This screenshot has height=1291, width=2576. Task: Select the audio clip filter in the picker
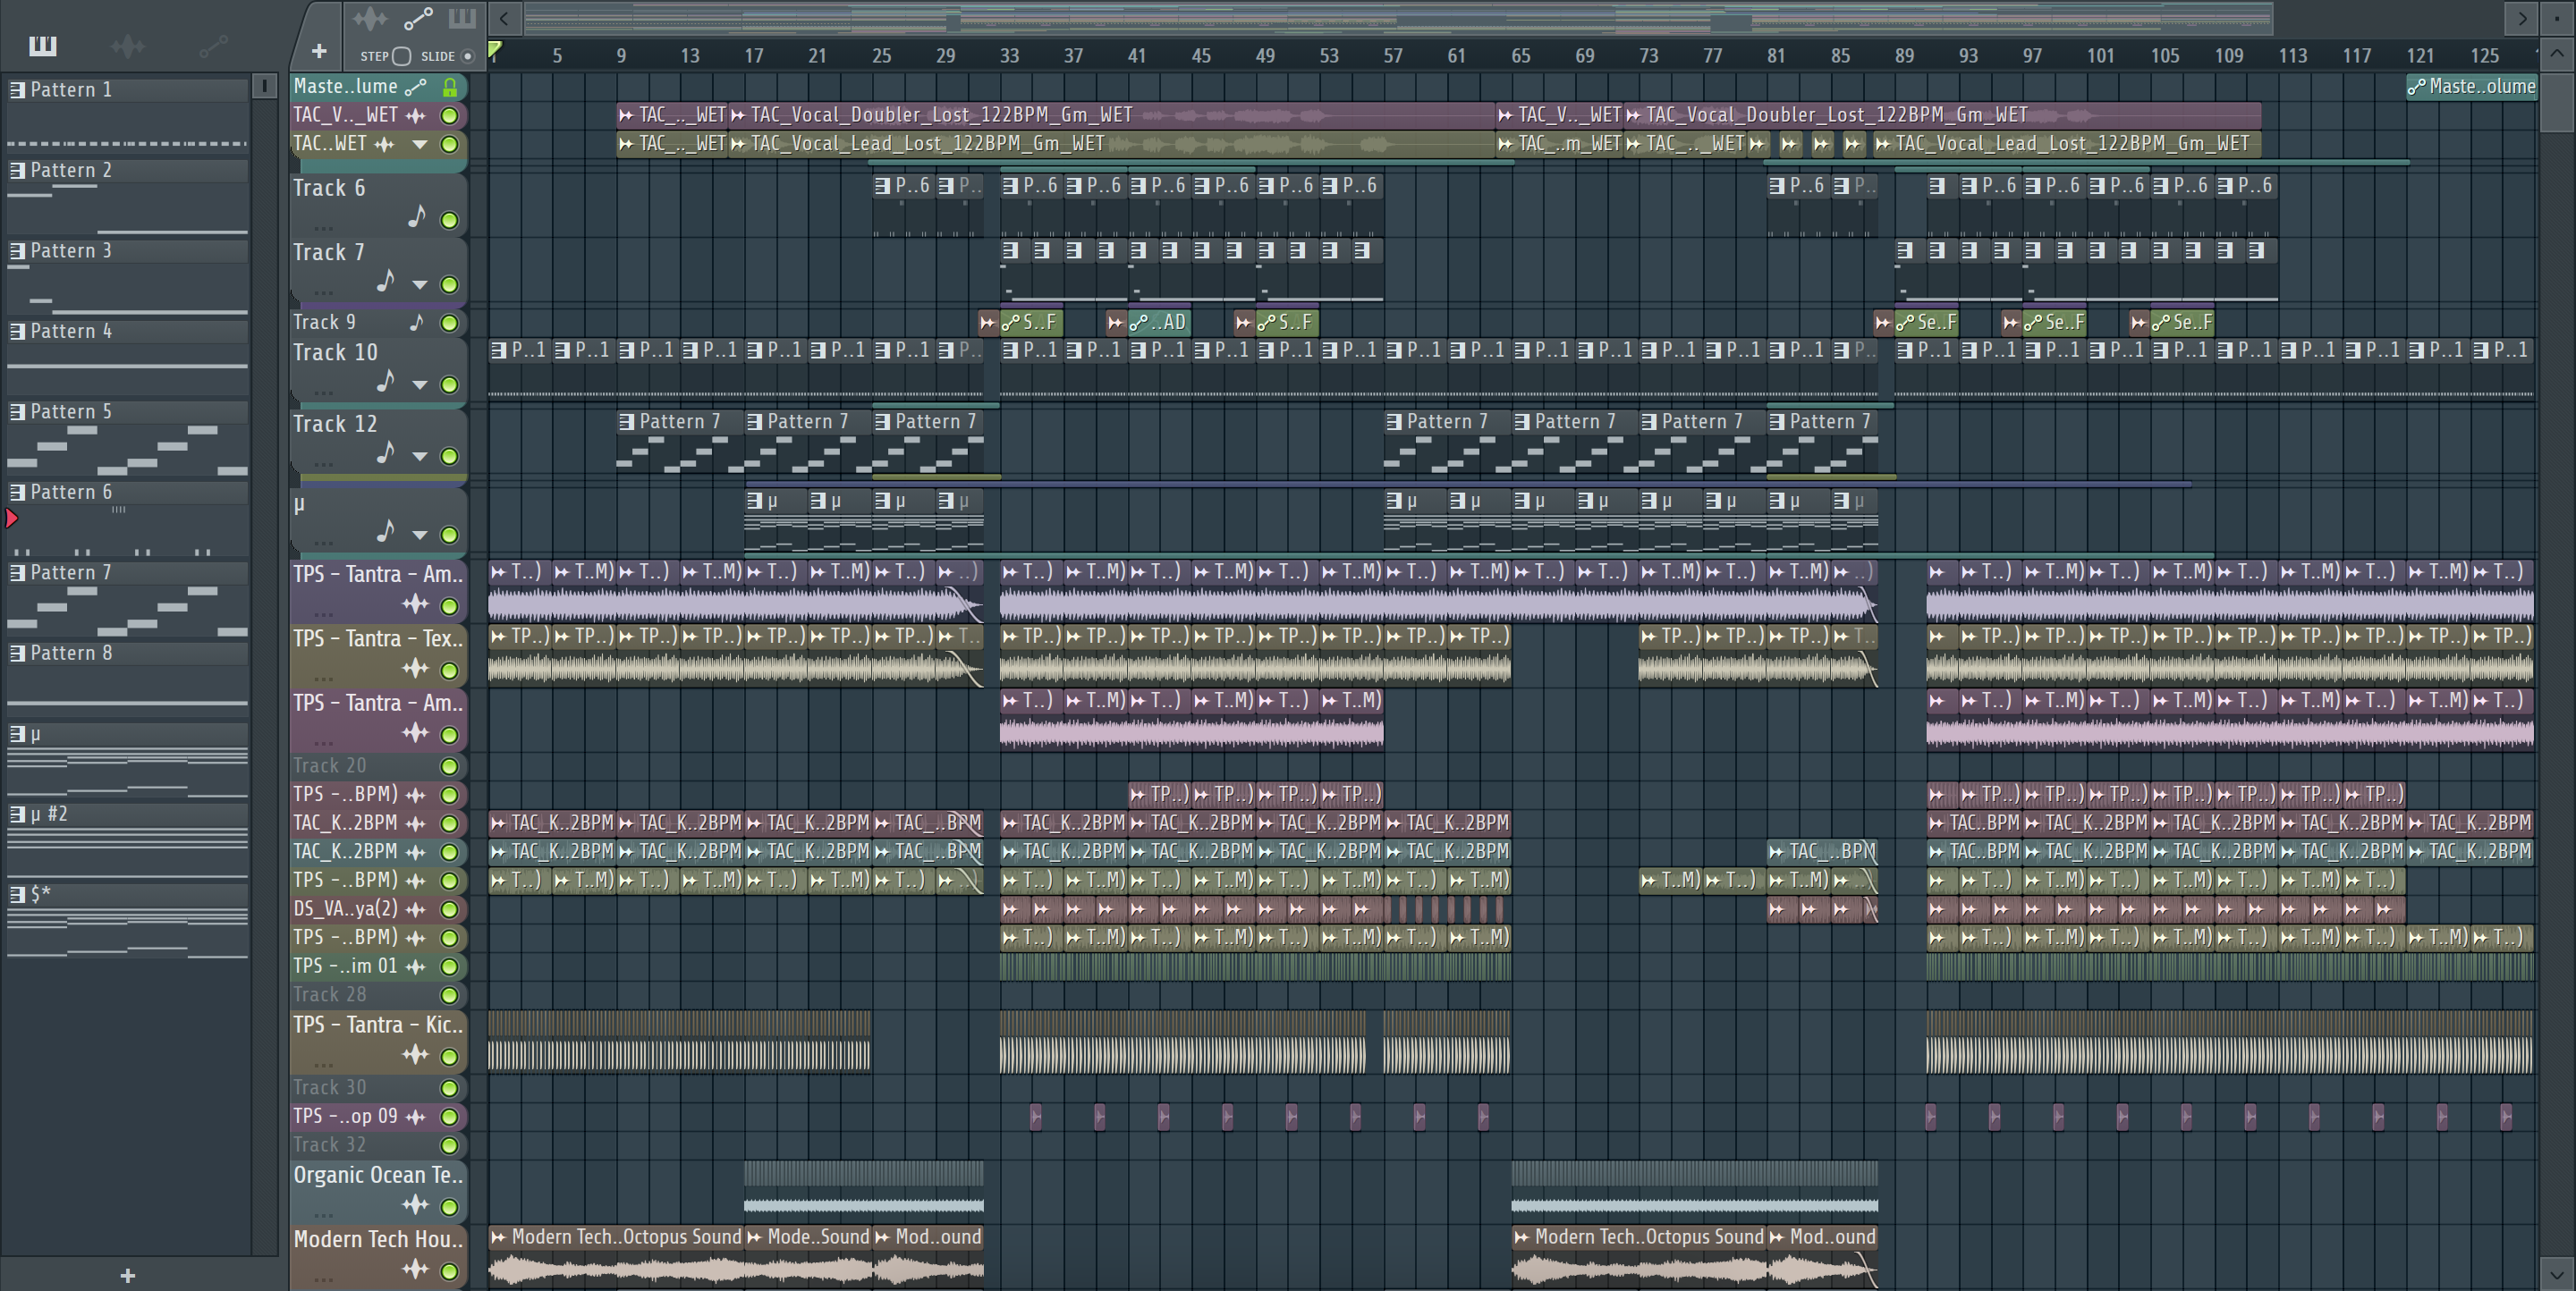(x=127, y=45)
